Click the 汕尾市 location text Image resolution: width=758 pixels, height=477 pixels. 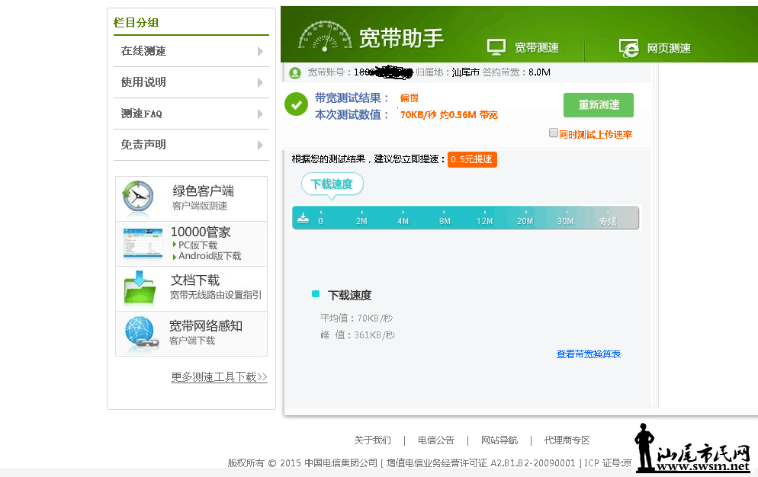tap(466, 72)
